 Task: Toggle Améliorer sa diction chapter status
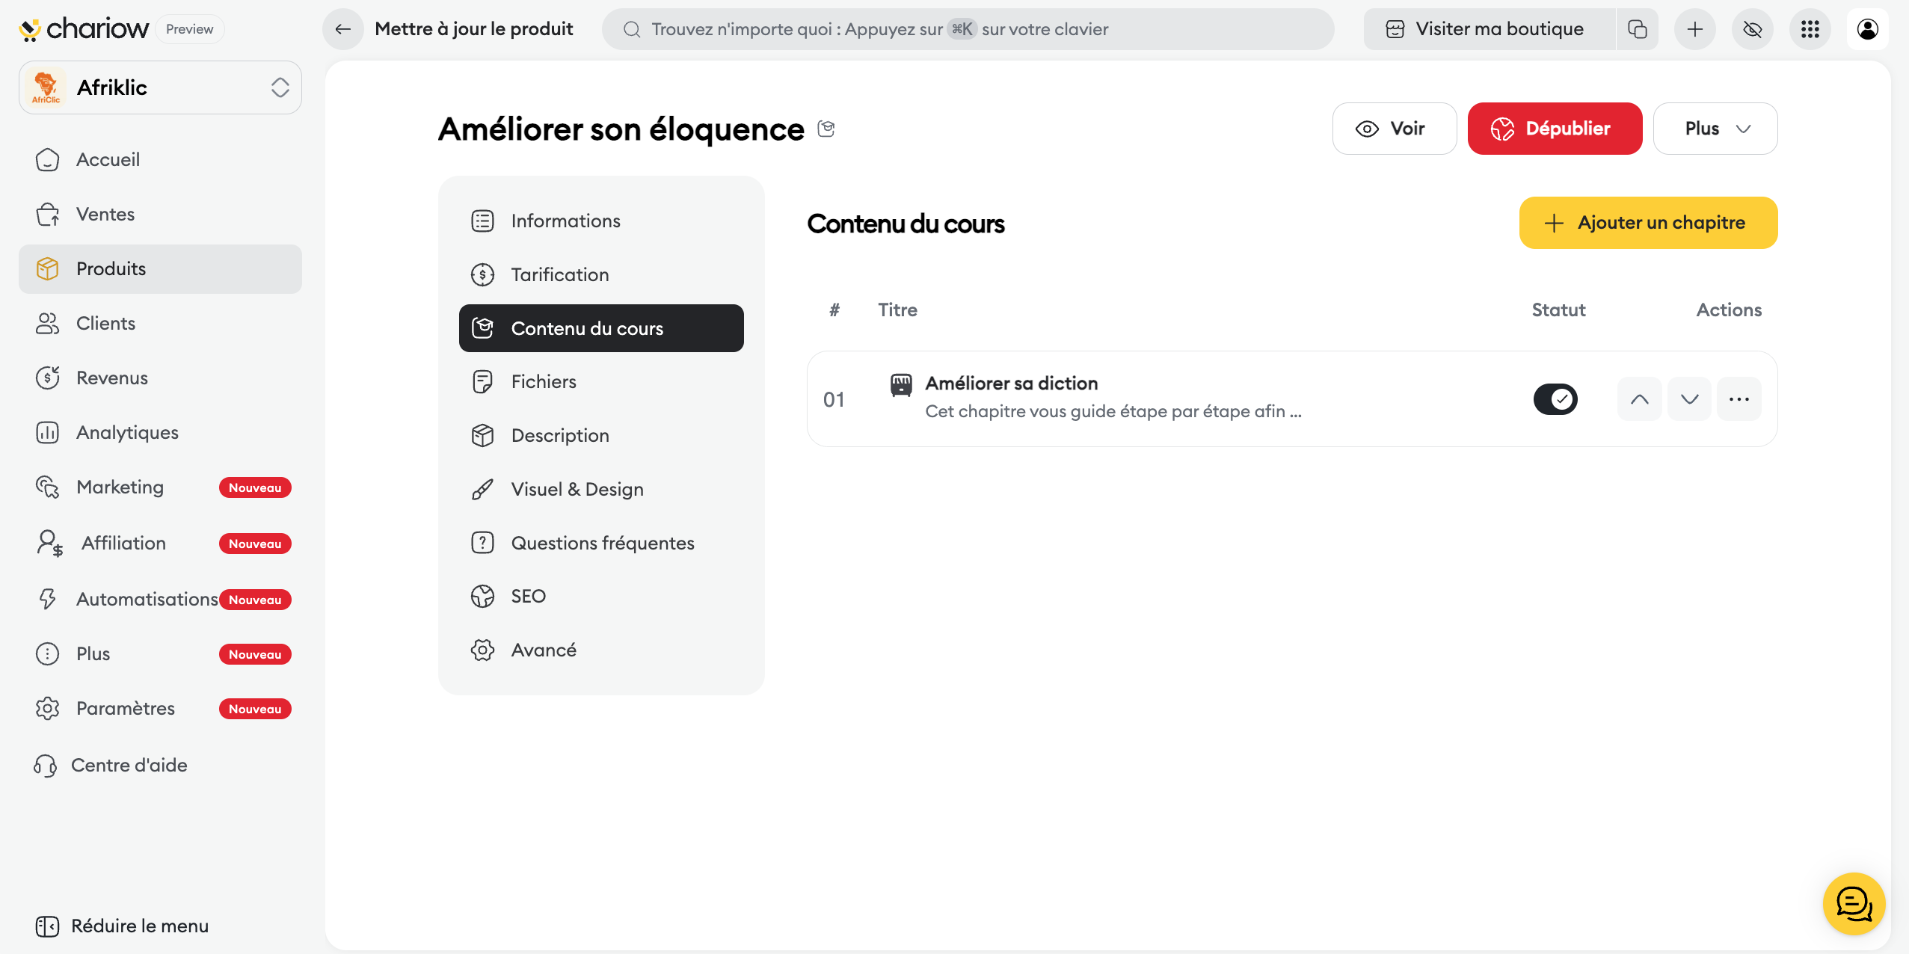1555,399
